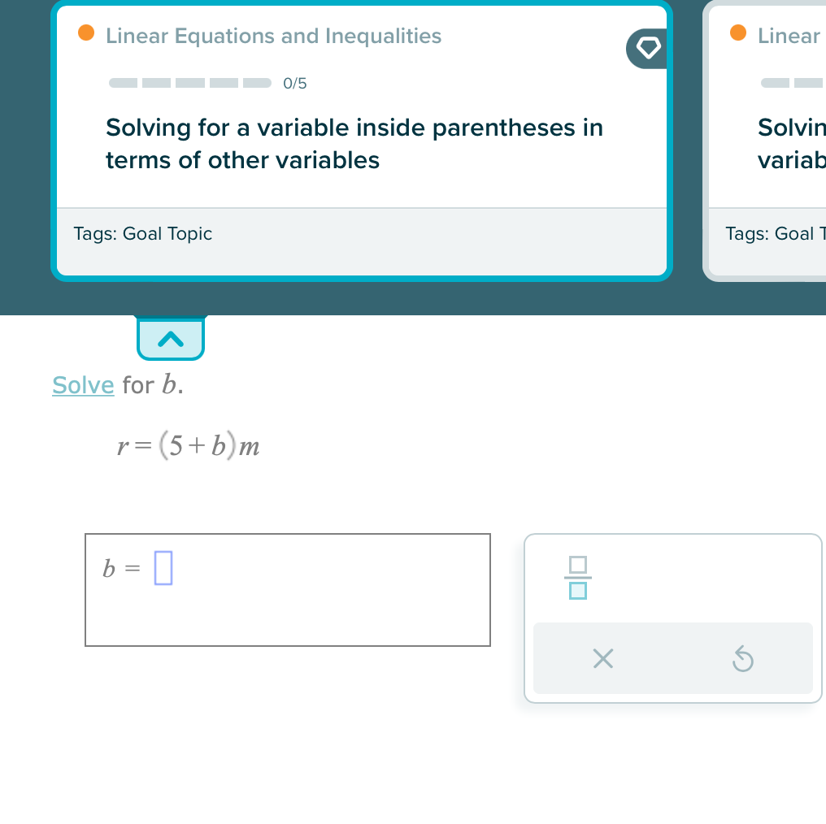Image resolution: width=826 pixels, height=824 pixels.
Task: Click the undo icon in the keypad
Action: [742, 658]
